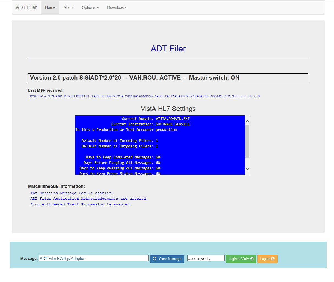Click the HL7 settings scrollbar thumb
334x282 pixels.
pyautogui.click(x=247, y=141)
